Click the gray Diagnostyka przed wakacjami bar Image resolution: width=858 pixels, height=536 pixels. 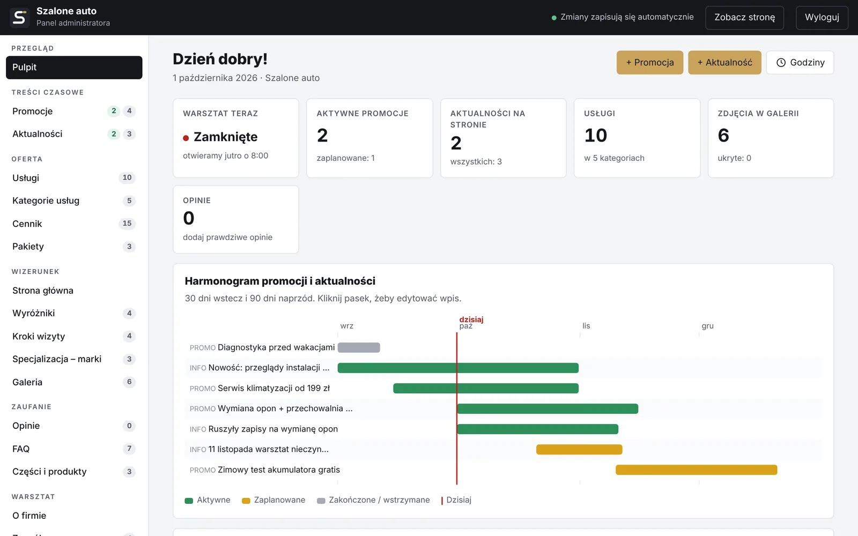[x=359, y=347]
